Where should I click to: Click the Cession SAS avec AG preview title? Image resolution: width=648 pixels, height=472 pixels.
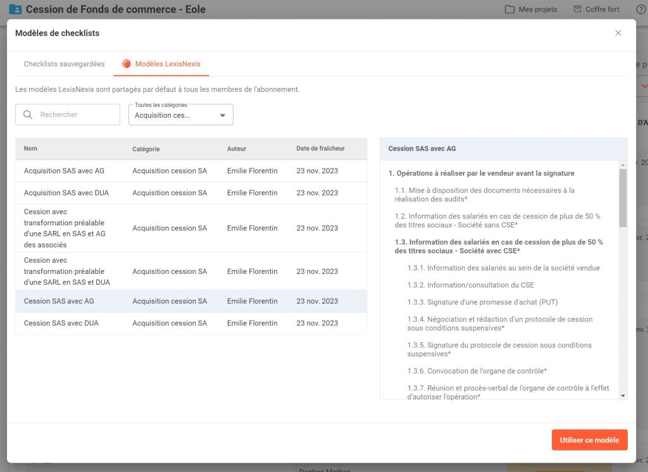tap(422, 149)
